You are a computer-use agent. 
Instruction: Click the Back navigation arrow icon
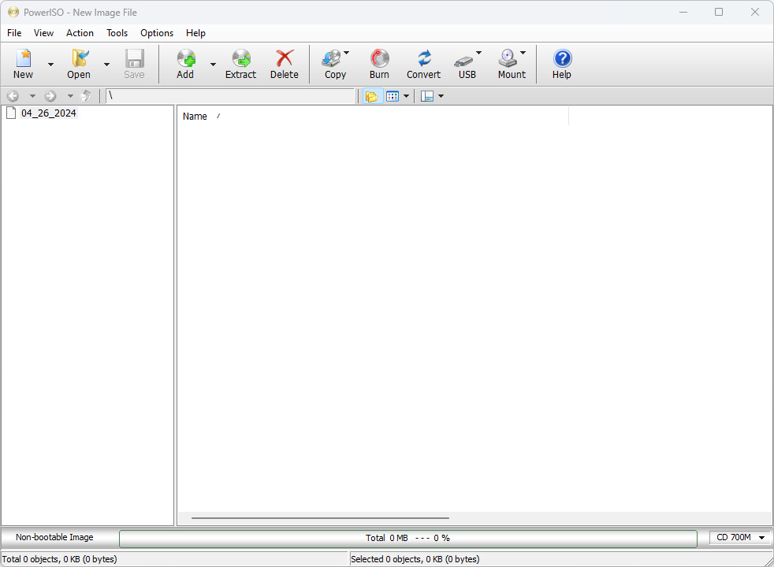(x=13, y=96)
